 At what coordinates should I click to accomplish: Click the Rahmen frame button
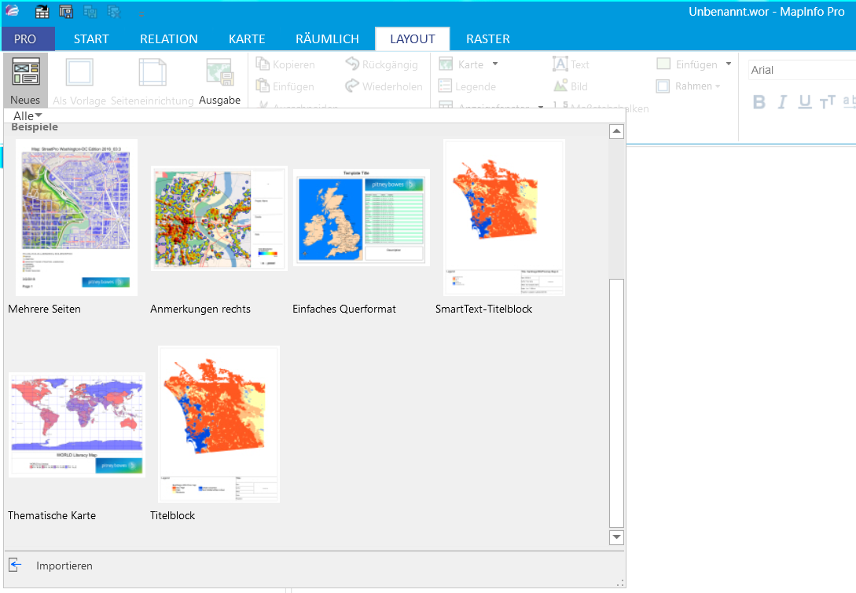click(x=684, y=86)
